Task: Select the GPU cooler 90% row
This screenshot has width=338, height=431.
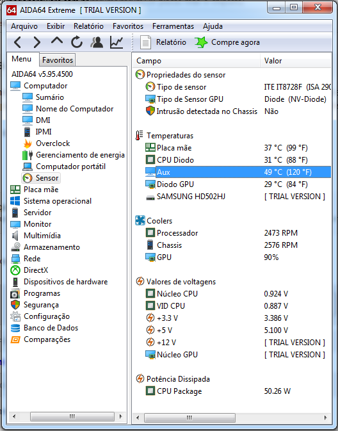Action: pyautogui.click(x=237, y=257)
